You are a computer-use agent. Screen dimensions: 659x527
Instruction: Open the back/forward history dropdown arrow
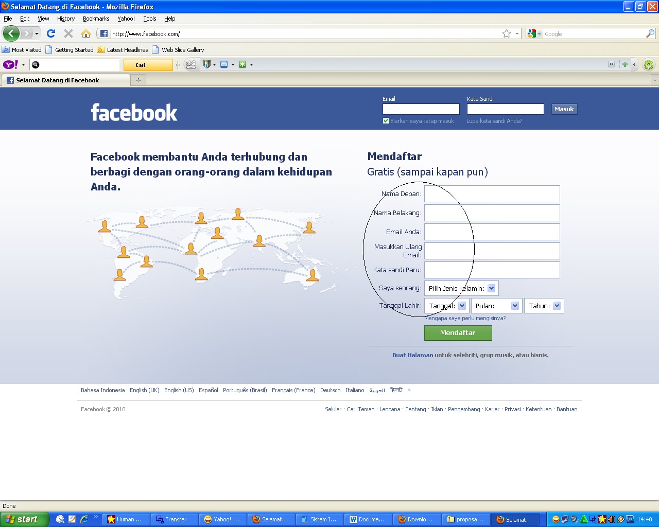(37, 34)
